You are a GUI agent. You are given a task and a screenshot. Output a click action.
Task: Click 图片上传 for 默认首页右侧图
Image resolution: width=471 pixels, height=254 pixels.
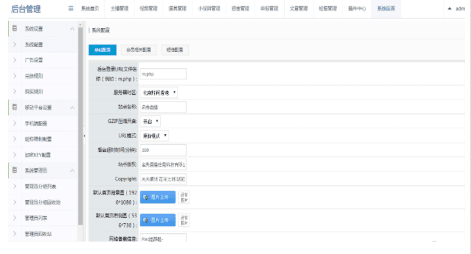[x=157, y=220]
